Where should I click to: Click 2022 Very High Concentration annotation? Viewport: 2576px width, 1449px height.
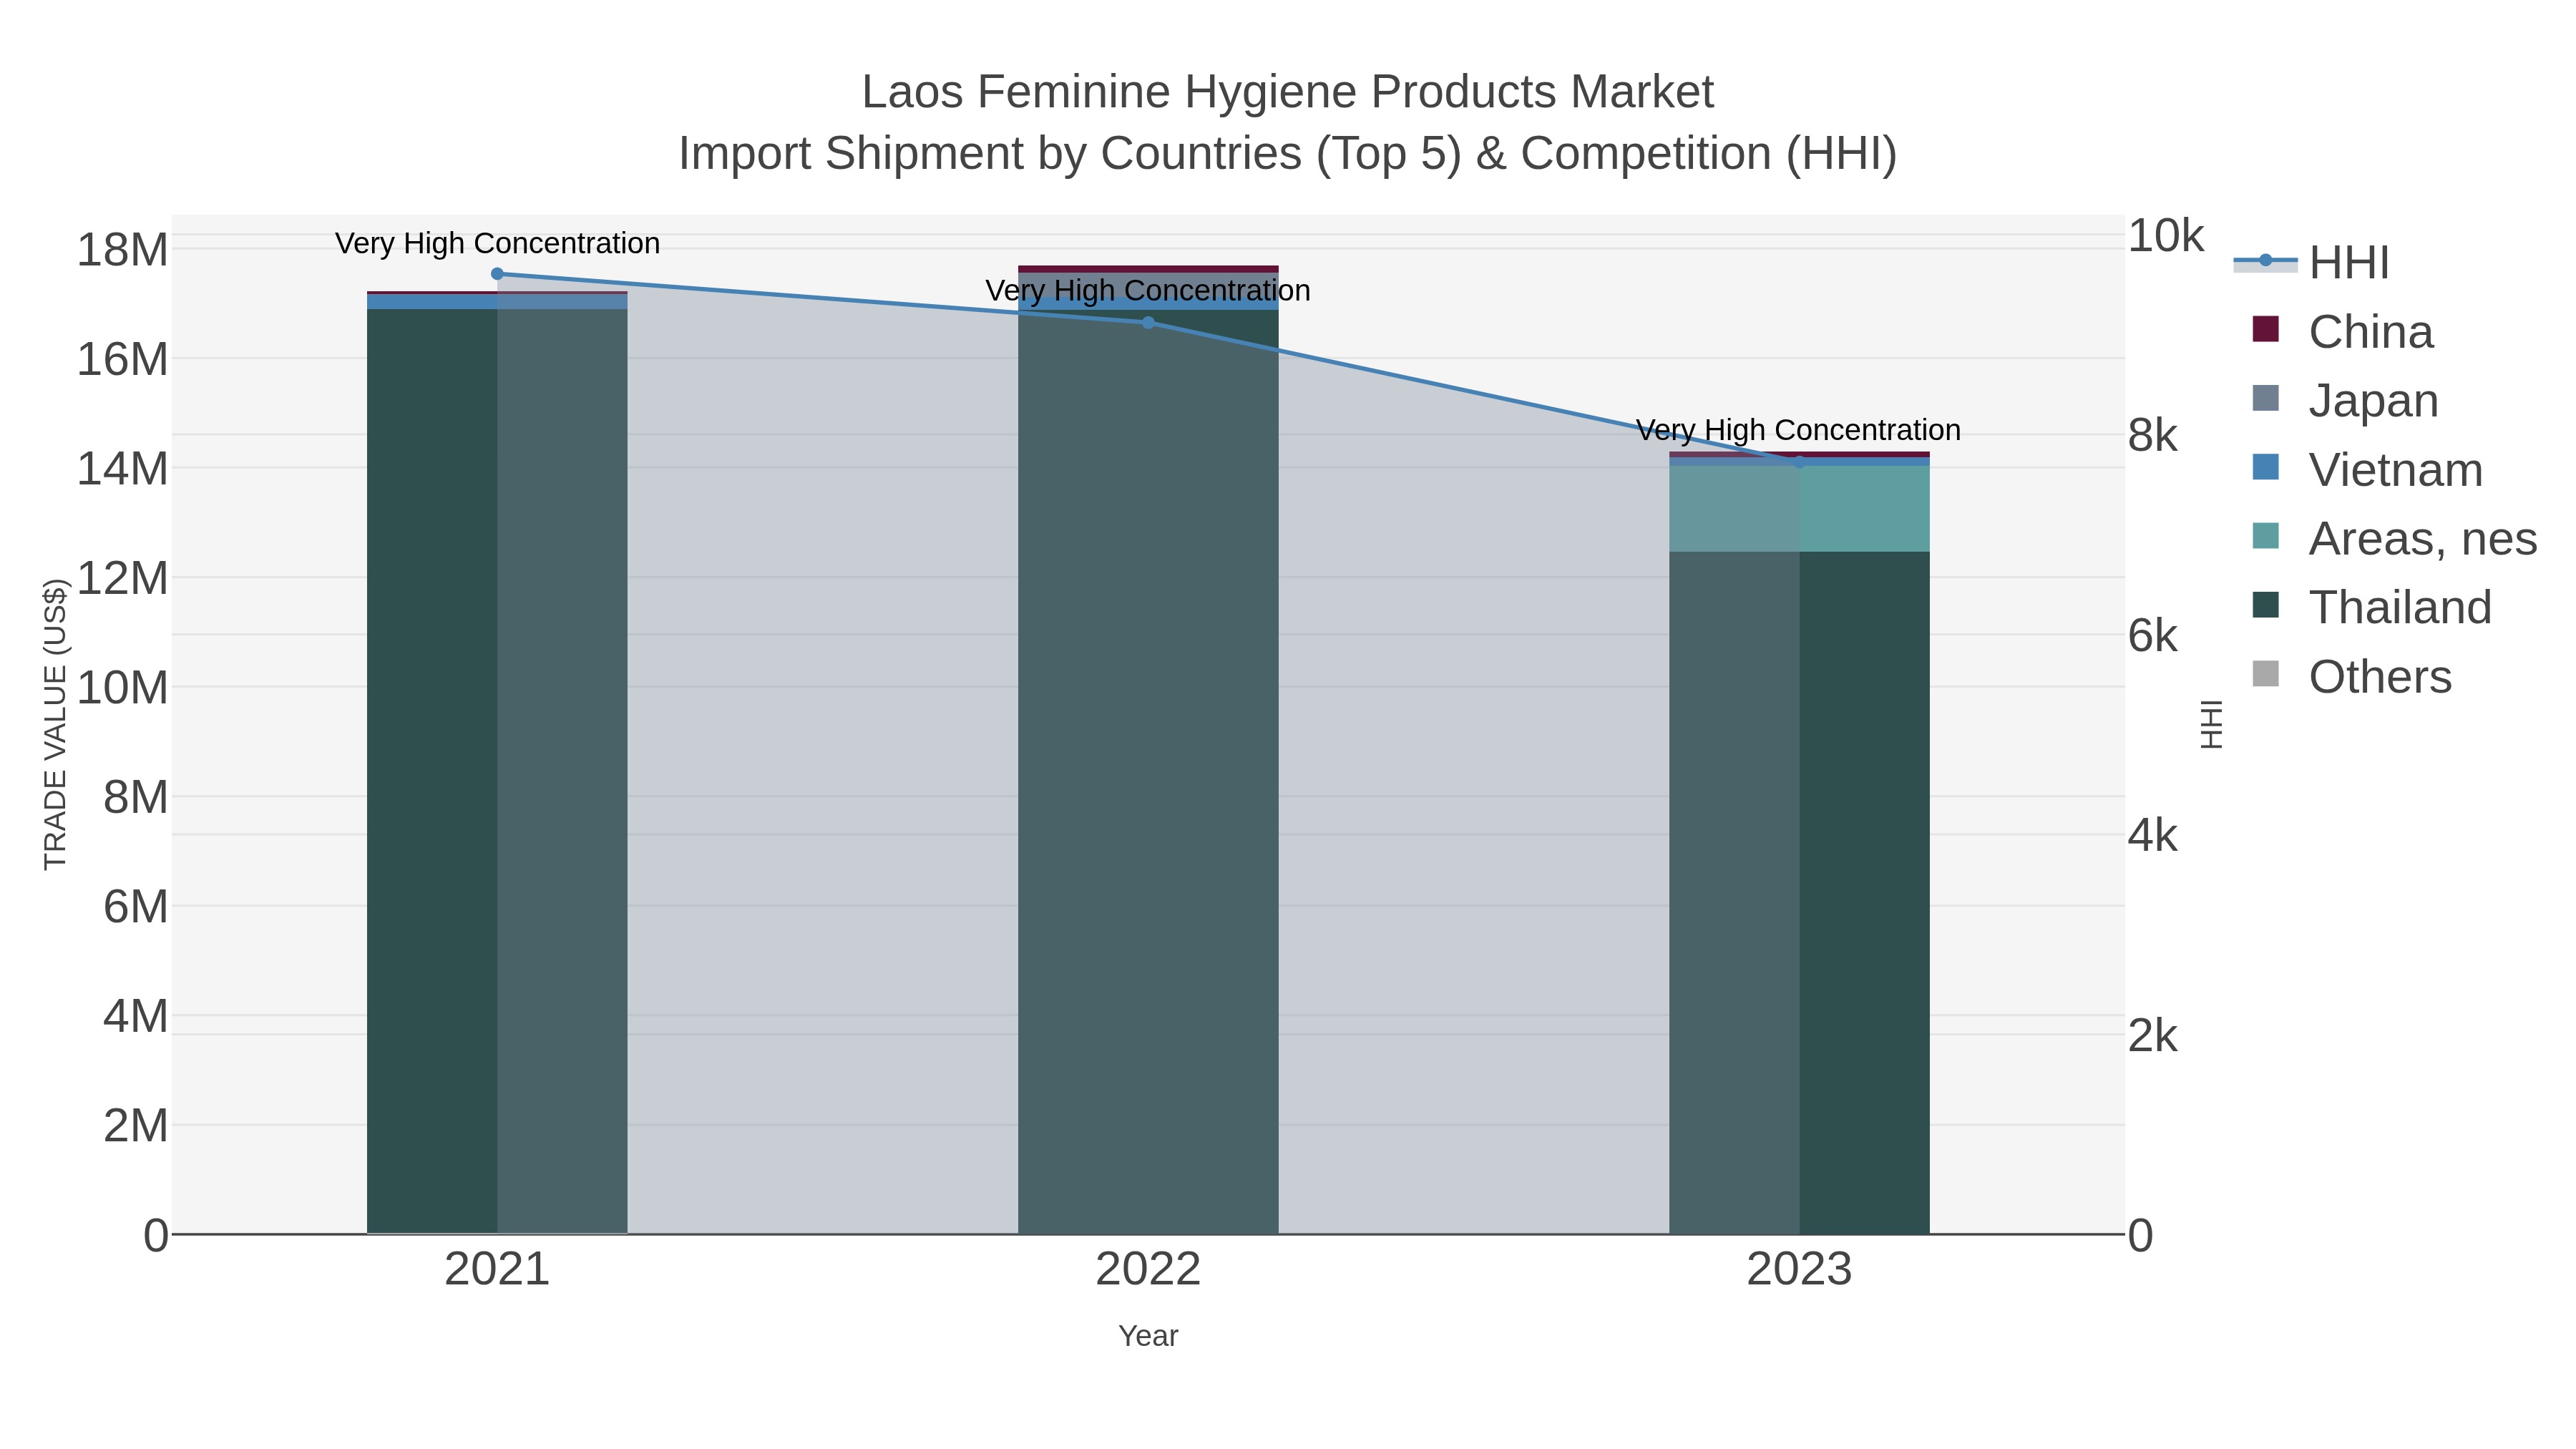tap(1148, 290)
